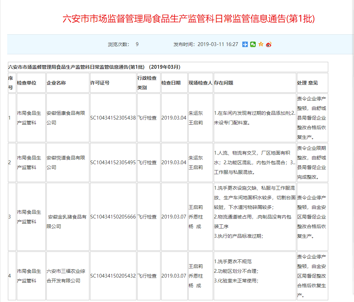Select license number SC10434150205666
The height and width of the screenshot is (302, 354).
[113, 217]
